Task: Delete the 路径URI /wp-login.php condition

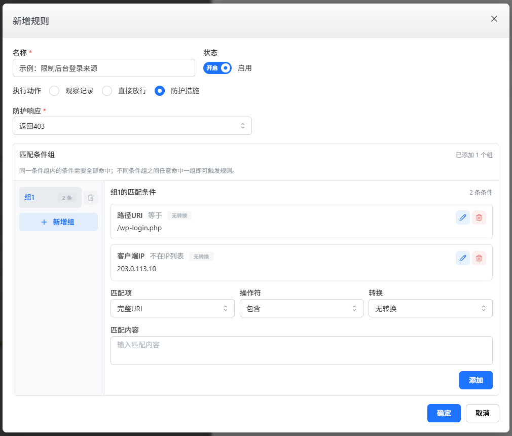Action: pos(479,217)
